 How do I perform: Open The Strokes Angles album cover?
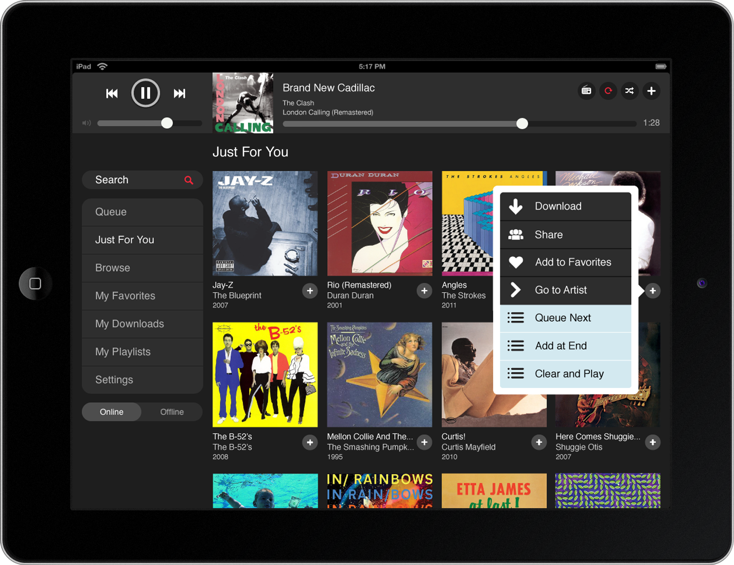pos(467,223)
